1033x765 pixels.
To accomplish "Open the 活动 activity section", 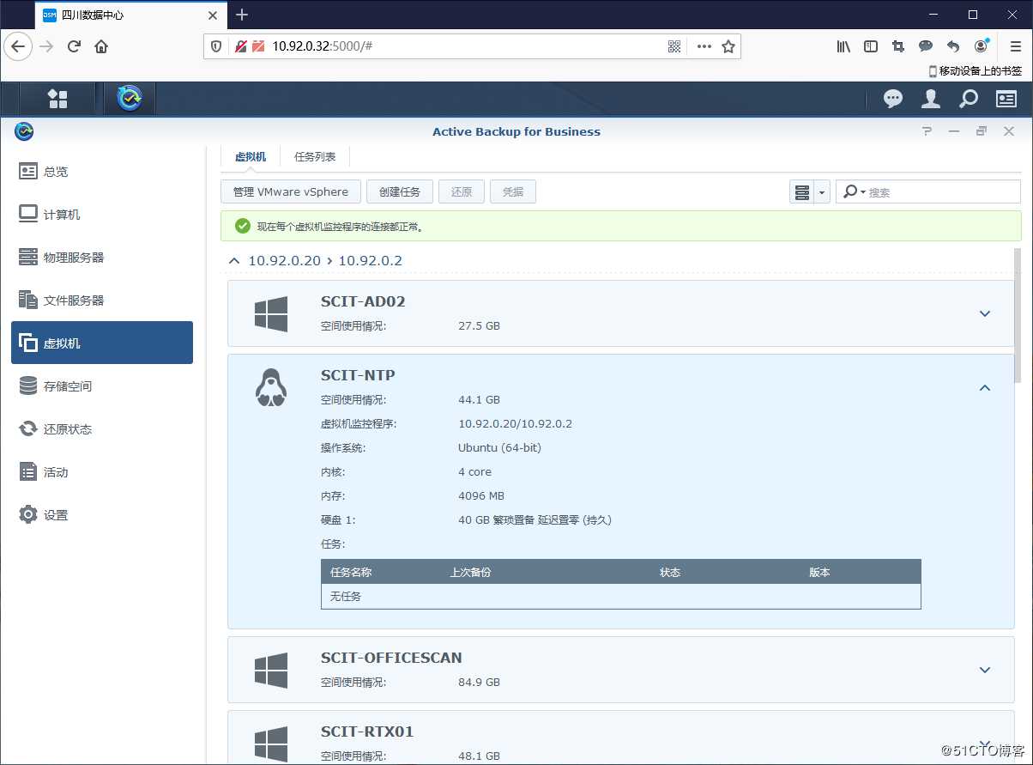I will (x=102, y=471).
